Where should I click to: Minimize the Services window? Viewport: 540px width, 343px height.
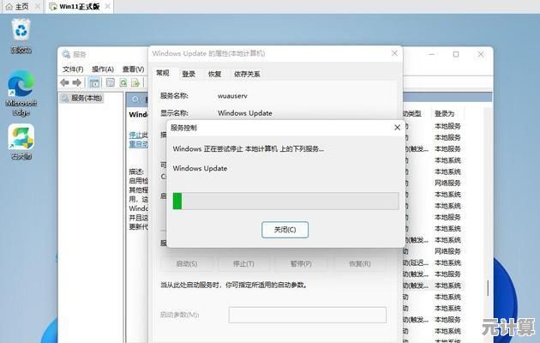click(x=431, y=54)
